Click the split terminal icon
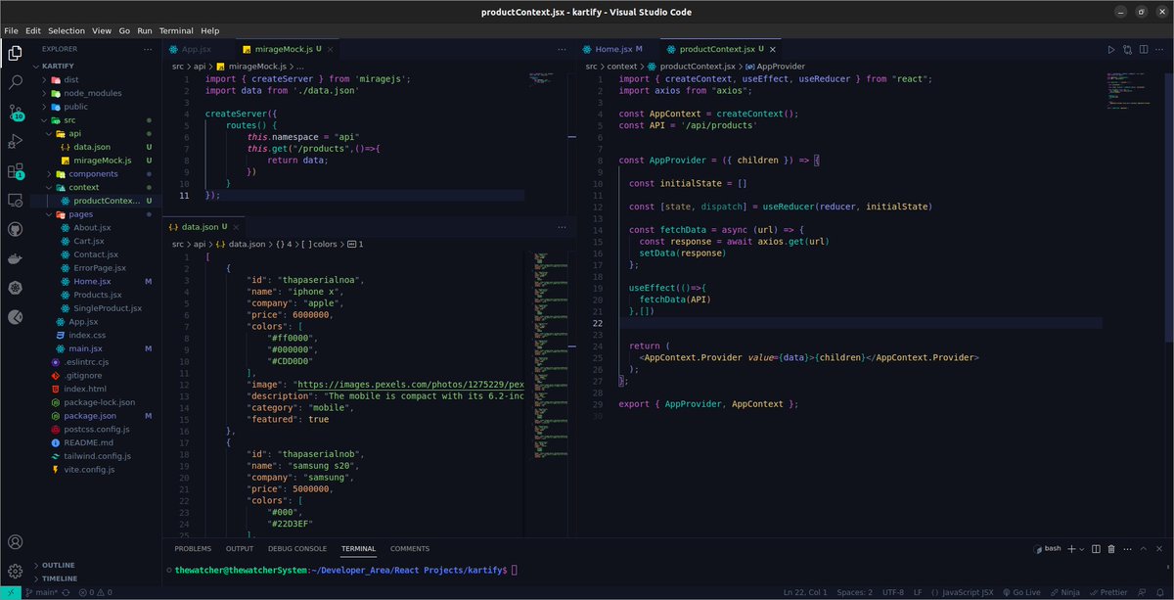Screen dimensions: 1174x600 click(x=1096, y=549)
